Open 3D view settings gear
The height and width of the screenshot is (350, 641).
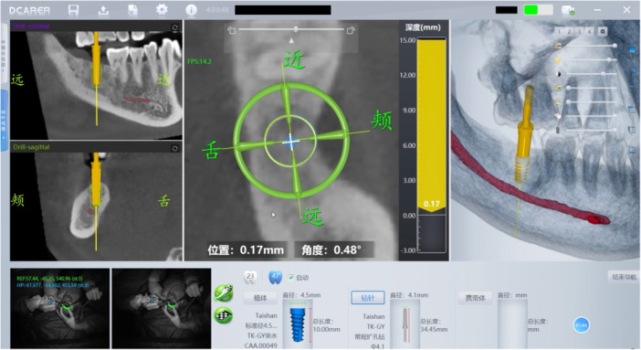602,31
